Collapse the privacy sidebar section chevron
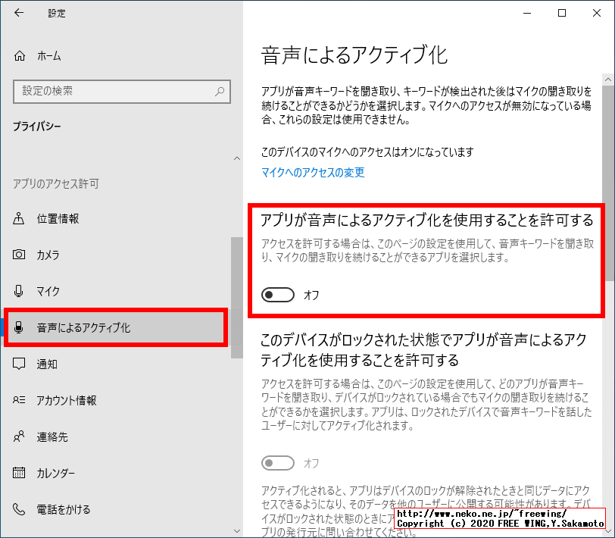The width and height of the screenshot is (615, 538). 237,158
